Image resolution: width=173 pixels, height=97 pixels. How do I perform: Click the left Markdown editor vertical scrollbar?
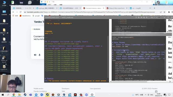[108, 57]
